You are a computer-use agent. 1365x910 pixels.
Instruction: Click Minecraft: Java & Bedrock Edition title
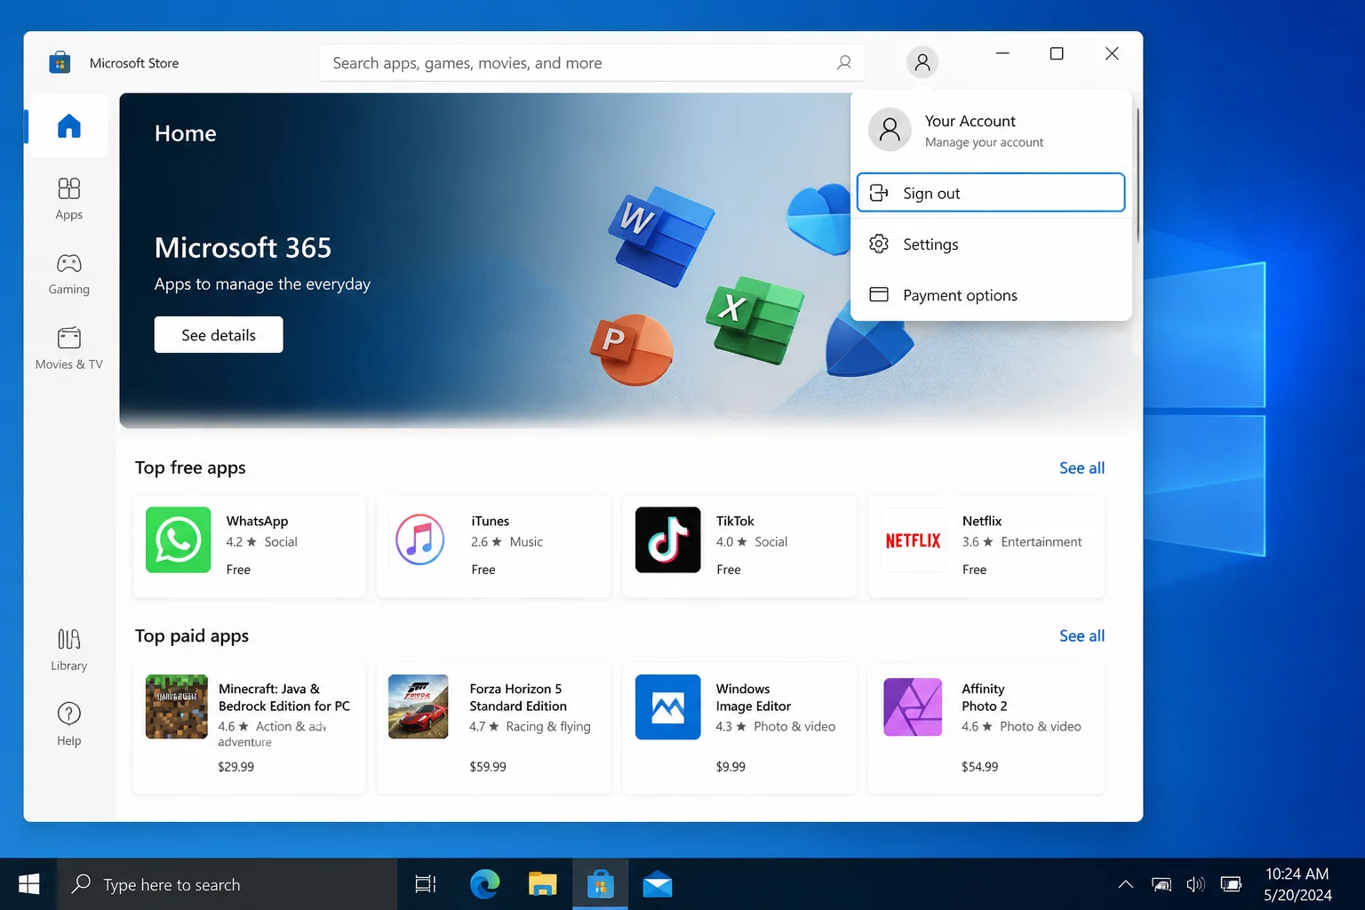point(284,697)
